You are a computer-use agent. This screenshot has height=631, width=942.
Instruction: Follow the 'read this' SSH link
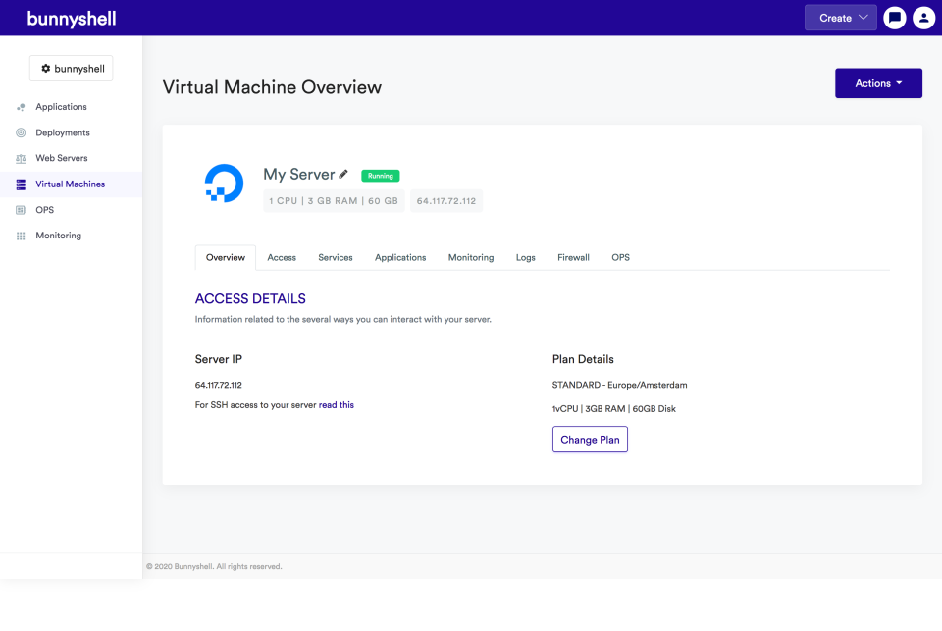click(x=337, y=404)
